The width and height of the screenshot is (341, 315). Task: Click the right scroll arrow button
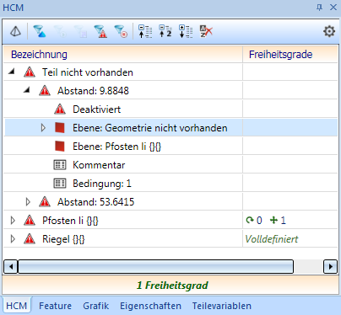point(330,266)
